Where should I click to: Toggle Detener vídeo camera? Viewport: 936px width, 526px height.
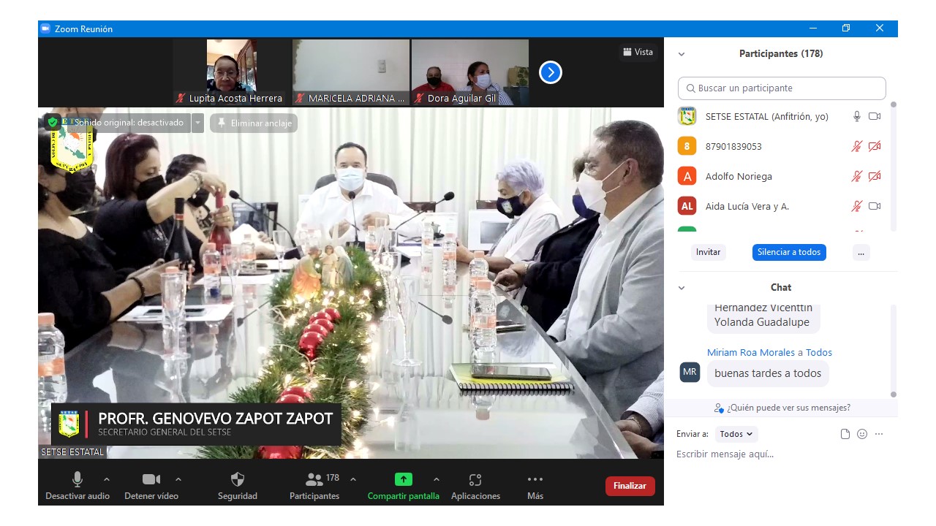[x=151, y=479]
